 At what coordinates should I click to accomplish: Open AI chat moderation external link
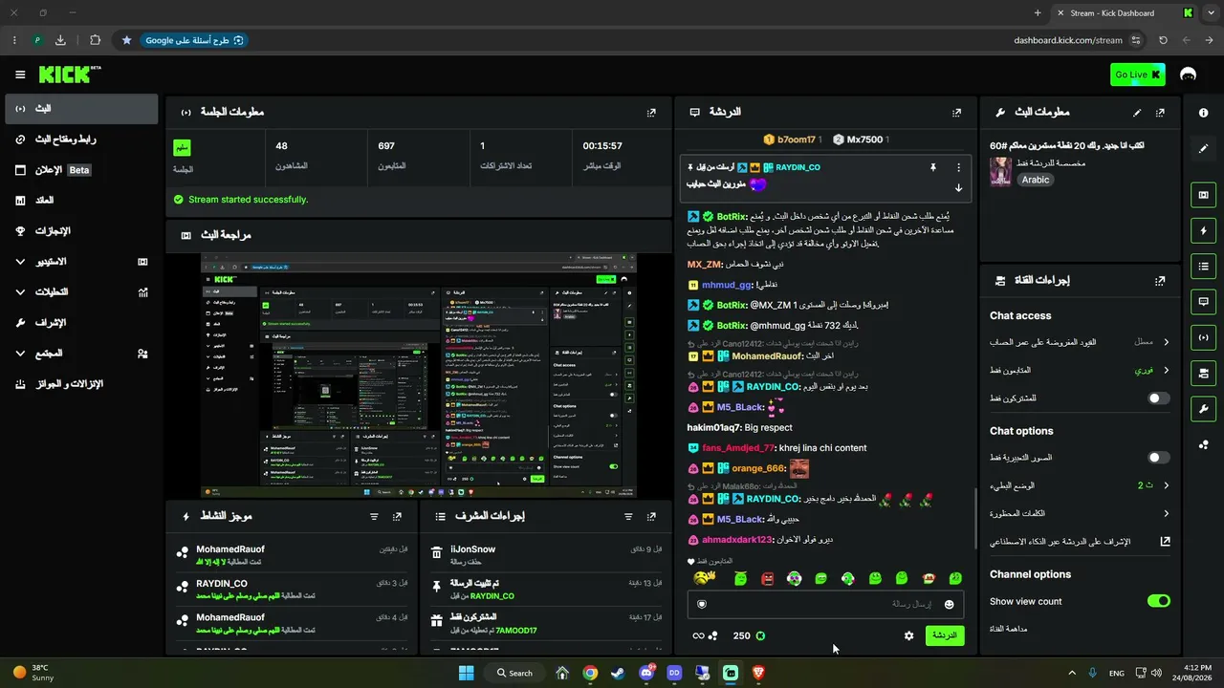tap(1165, 541)
